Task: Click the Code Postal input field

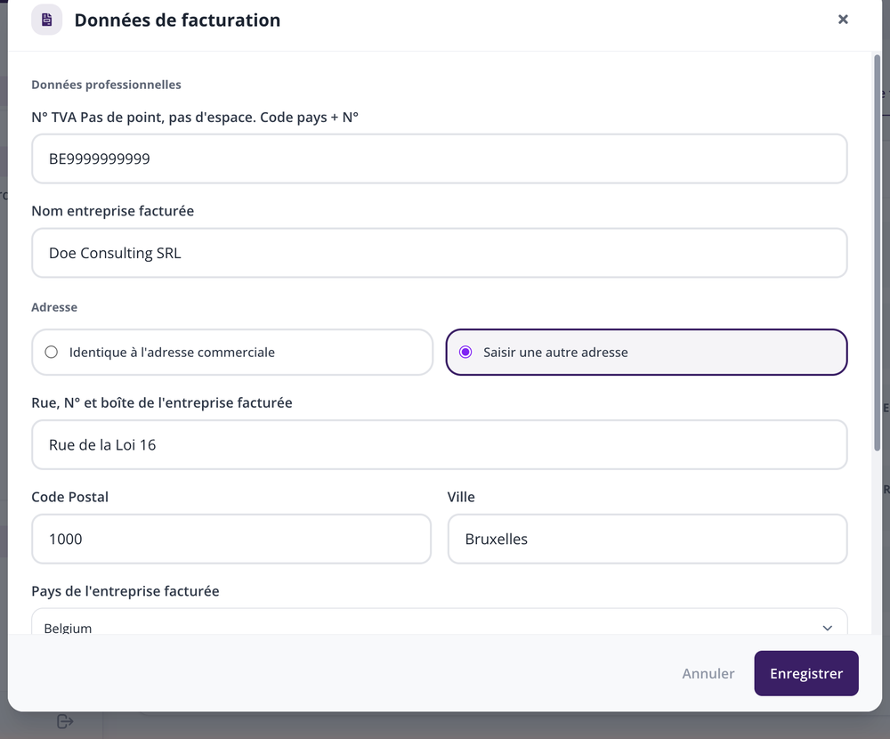Action: tap(231, 539)
